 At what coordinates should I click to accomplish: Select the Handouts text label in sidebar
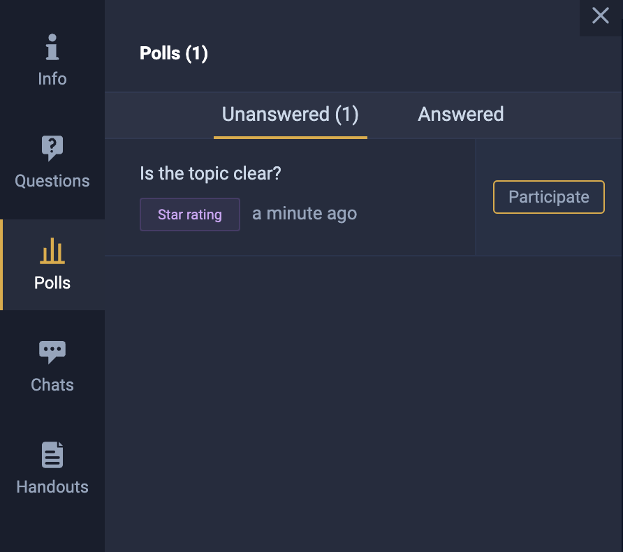tap(52, 487)
